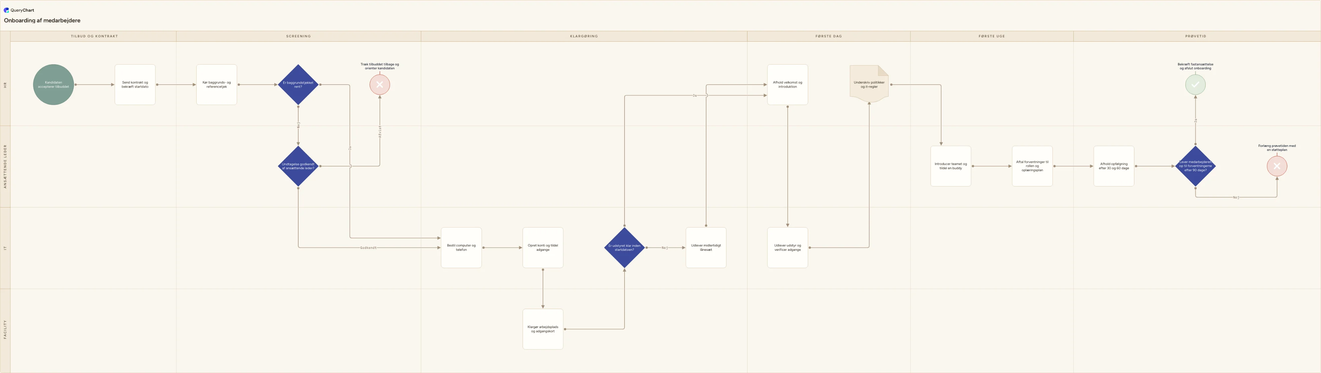1321x373 pixels.
Task: Select the diamond 'Undtagelse godkendt af ansættende leder?'
Action: tap(298, 166)
